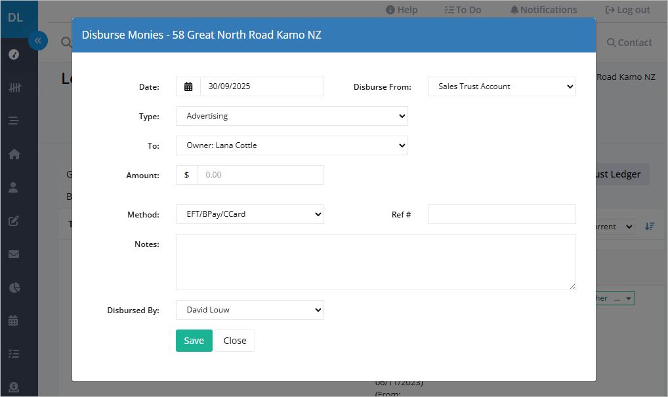Click the dollar sign prefix in Amount
Viewport: 668px width, 397px height.
pos(186,175)
